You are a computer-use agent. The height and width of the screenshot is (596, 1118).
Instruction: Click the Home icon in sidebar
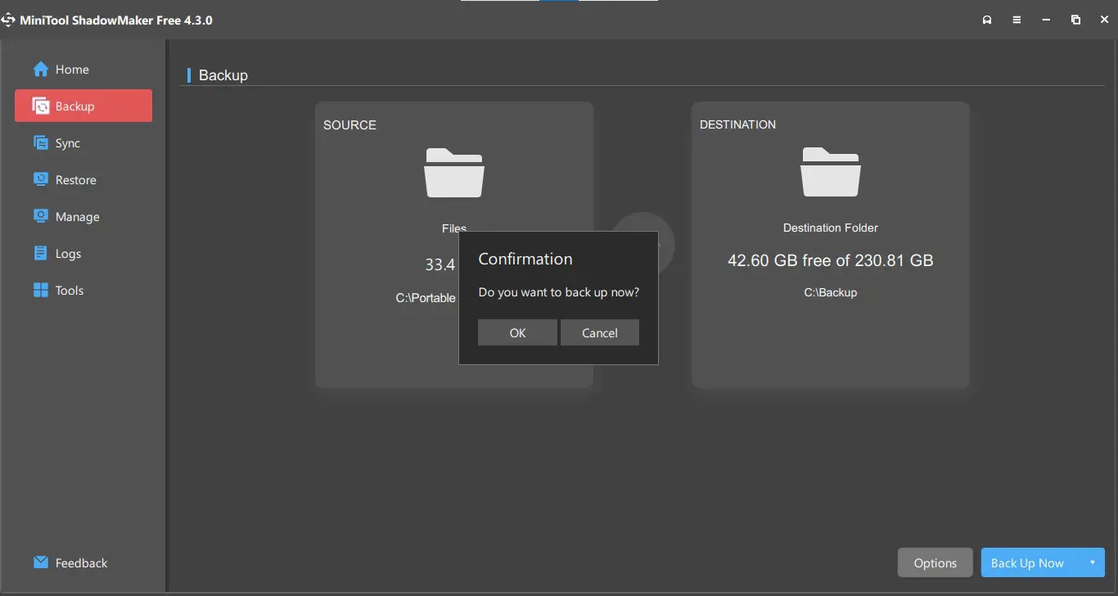tap(41, 70)
